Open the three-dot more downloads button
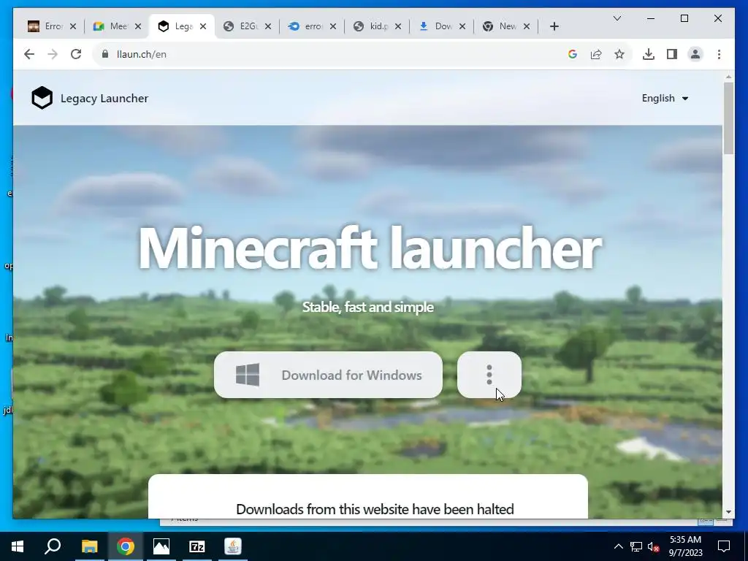Image resolution: width=748 pixels, height=561 pixels. pos(489,375)
